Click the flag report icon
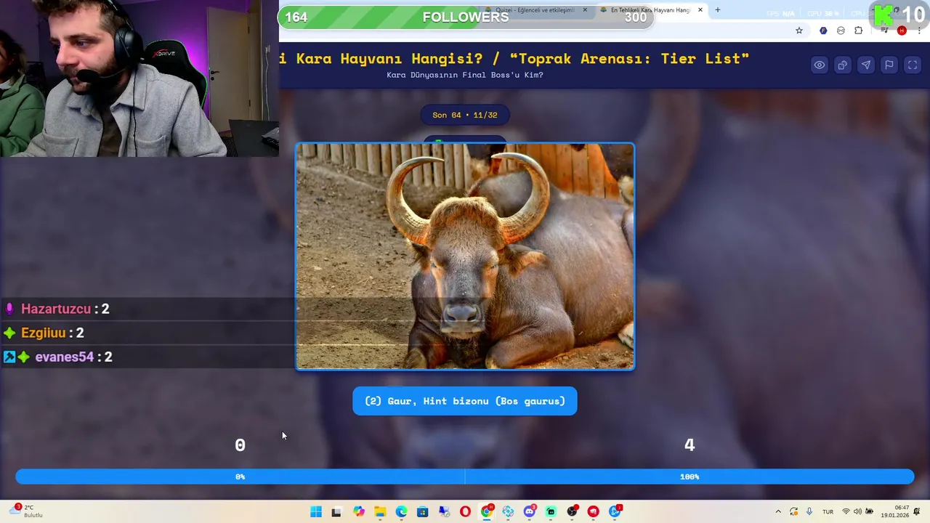Screen dimensions: 930x523 (x=889, y=65)
